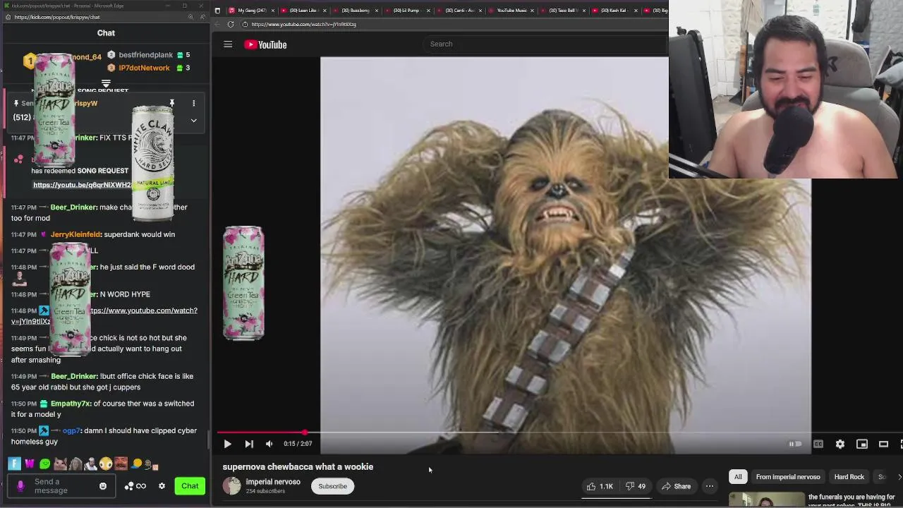Switch to Buzzbong browser tab
Viewport: 903px width, 508px height.
coord(355,11)
